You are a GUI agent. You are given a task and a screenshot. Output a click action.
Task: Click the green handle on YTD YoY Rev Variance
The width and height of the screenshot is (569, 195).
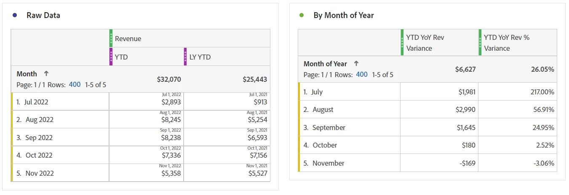coord(402,42)
